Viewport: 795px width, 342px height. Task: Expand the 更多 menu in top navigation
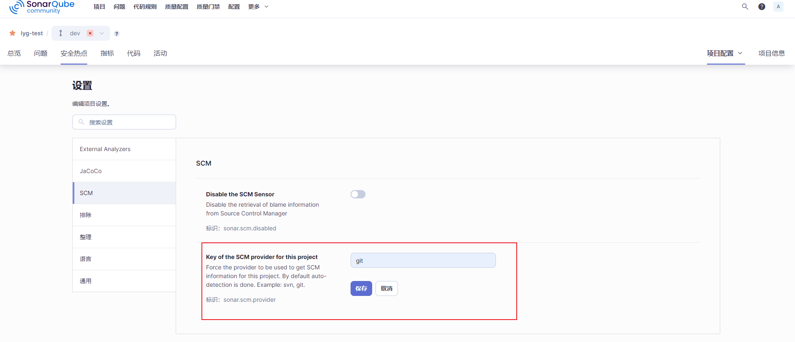coord(258,7)
